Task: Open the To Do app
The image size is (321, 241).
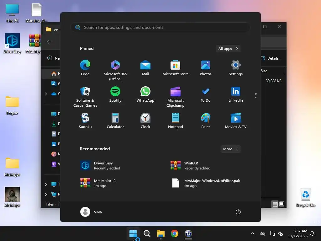Action: click(x=206, y=94)
